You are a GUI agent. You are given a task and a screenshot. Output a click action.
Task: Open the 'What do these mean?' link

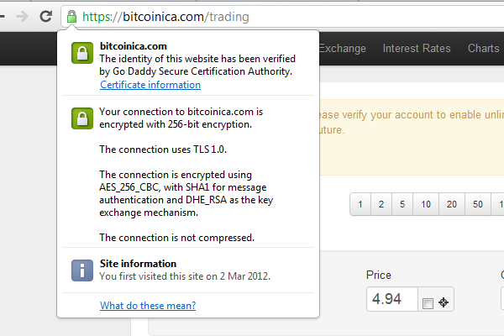[148, 306]
